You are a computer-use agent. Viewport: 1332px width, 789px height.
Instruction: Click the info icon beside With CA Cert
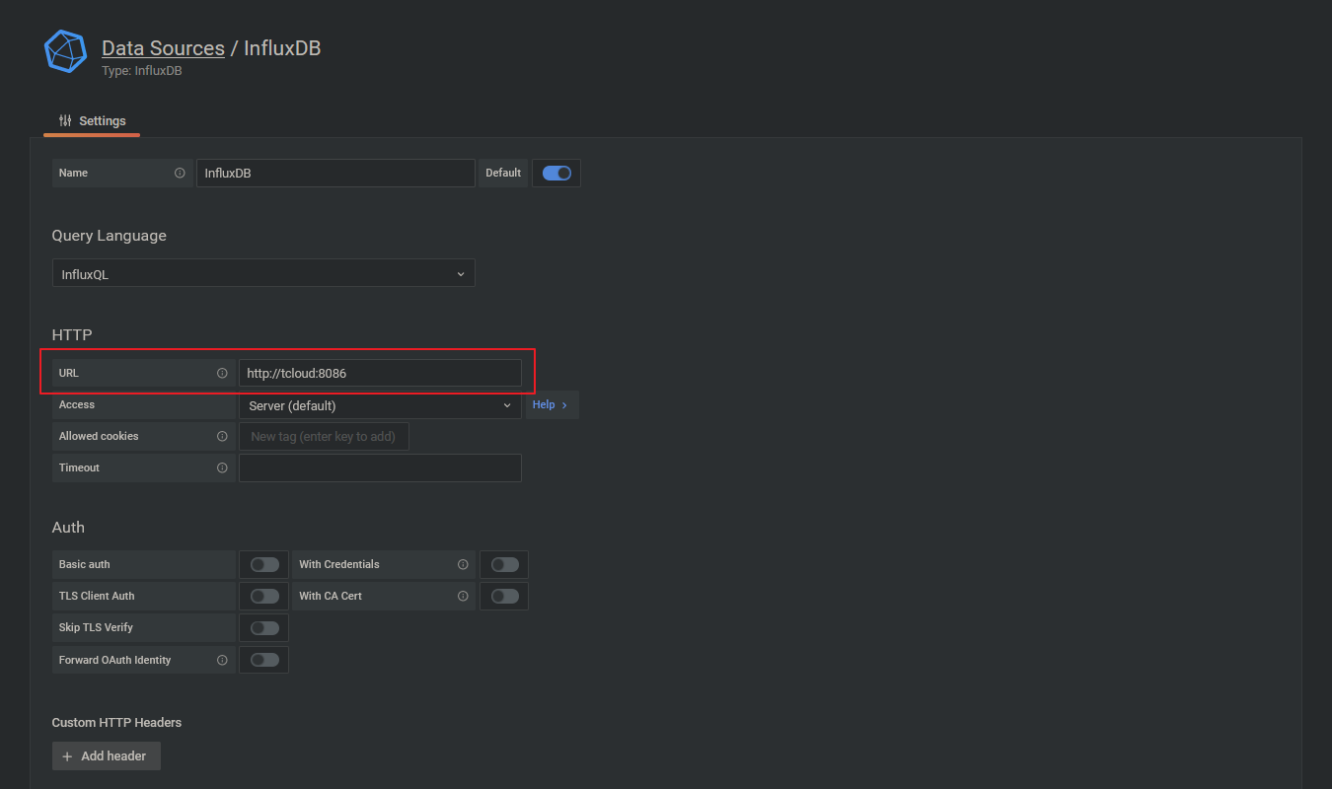463,596
